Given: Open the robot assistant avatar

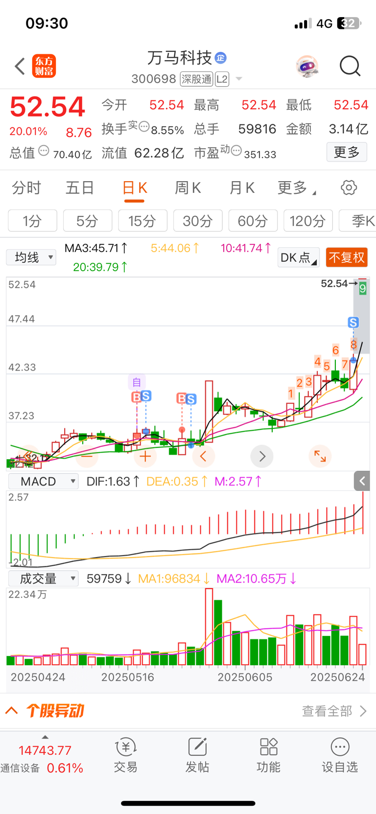Looking at the screenshot, I should click(307, 66).
